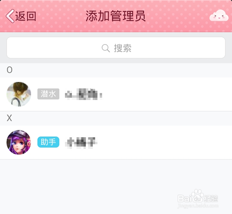Screen dimensions: 232x214
Task: Focus the 搜索 search field
Action: pos(116,48)
